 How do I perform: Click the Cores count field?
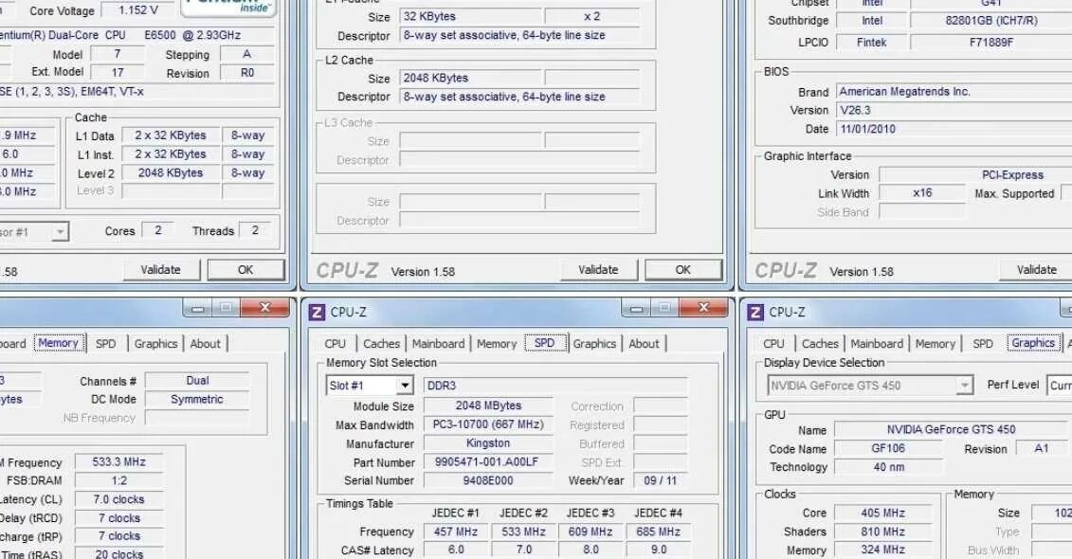158,230
